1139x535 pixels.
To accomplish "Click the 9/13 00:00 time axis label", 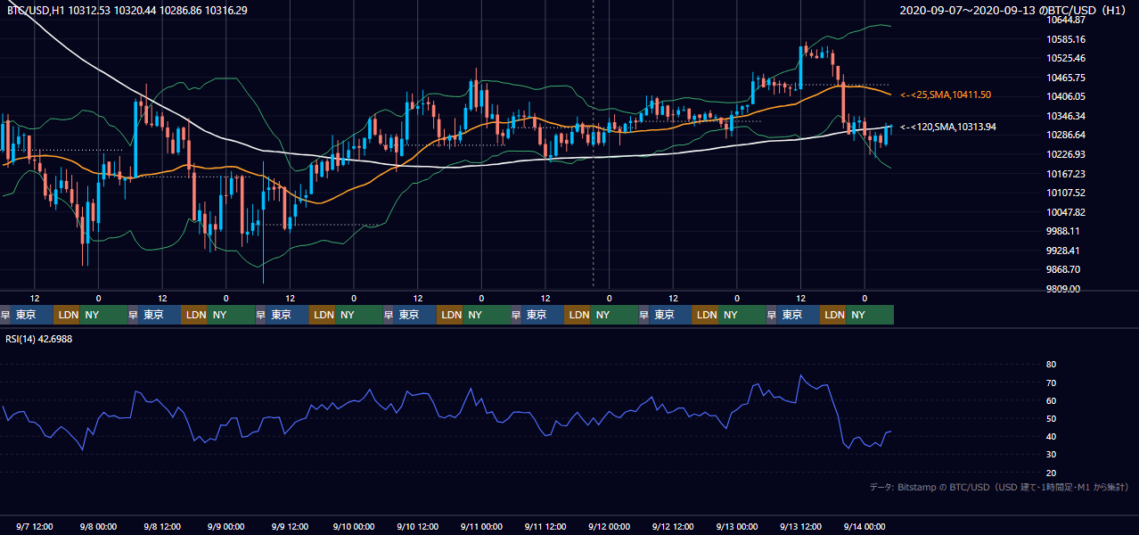I will coord(737,526).
